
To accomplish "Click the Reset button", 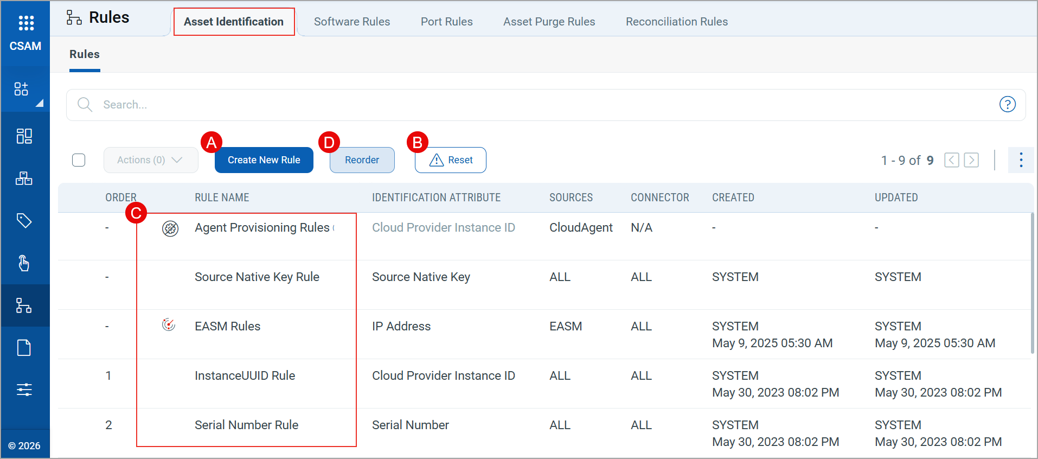I will pos(451,160).
